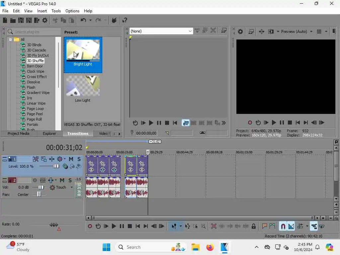This screenshot has height=255, width=340.
Task: Adjust video track Level slider handle
Action: [x=56, y=166]
